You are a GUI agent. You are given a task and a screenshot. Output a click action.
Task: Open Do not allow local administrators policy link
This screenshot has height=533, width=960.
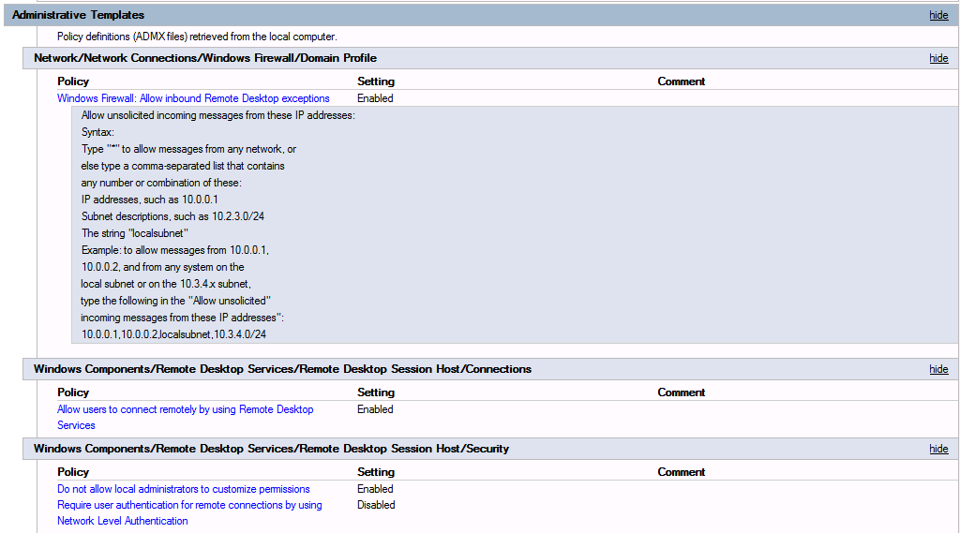[183, 489]
